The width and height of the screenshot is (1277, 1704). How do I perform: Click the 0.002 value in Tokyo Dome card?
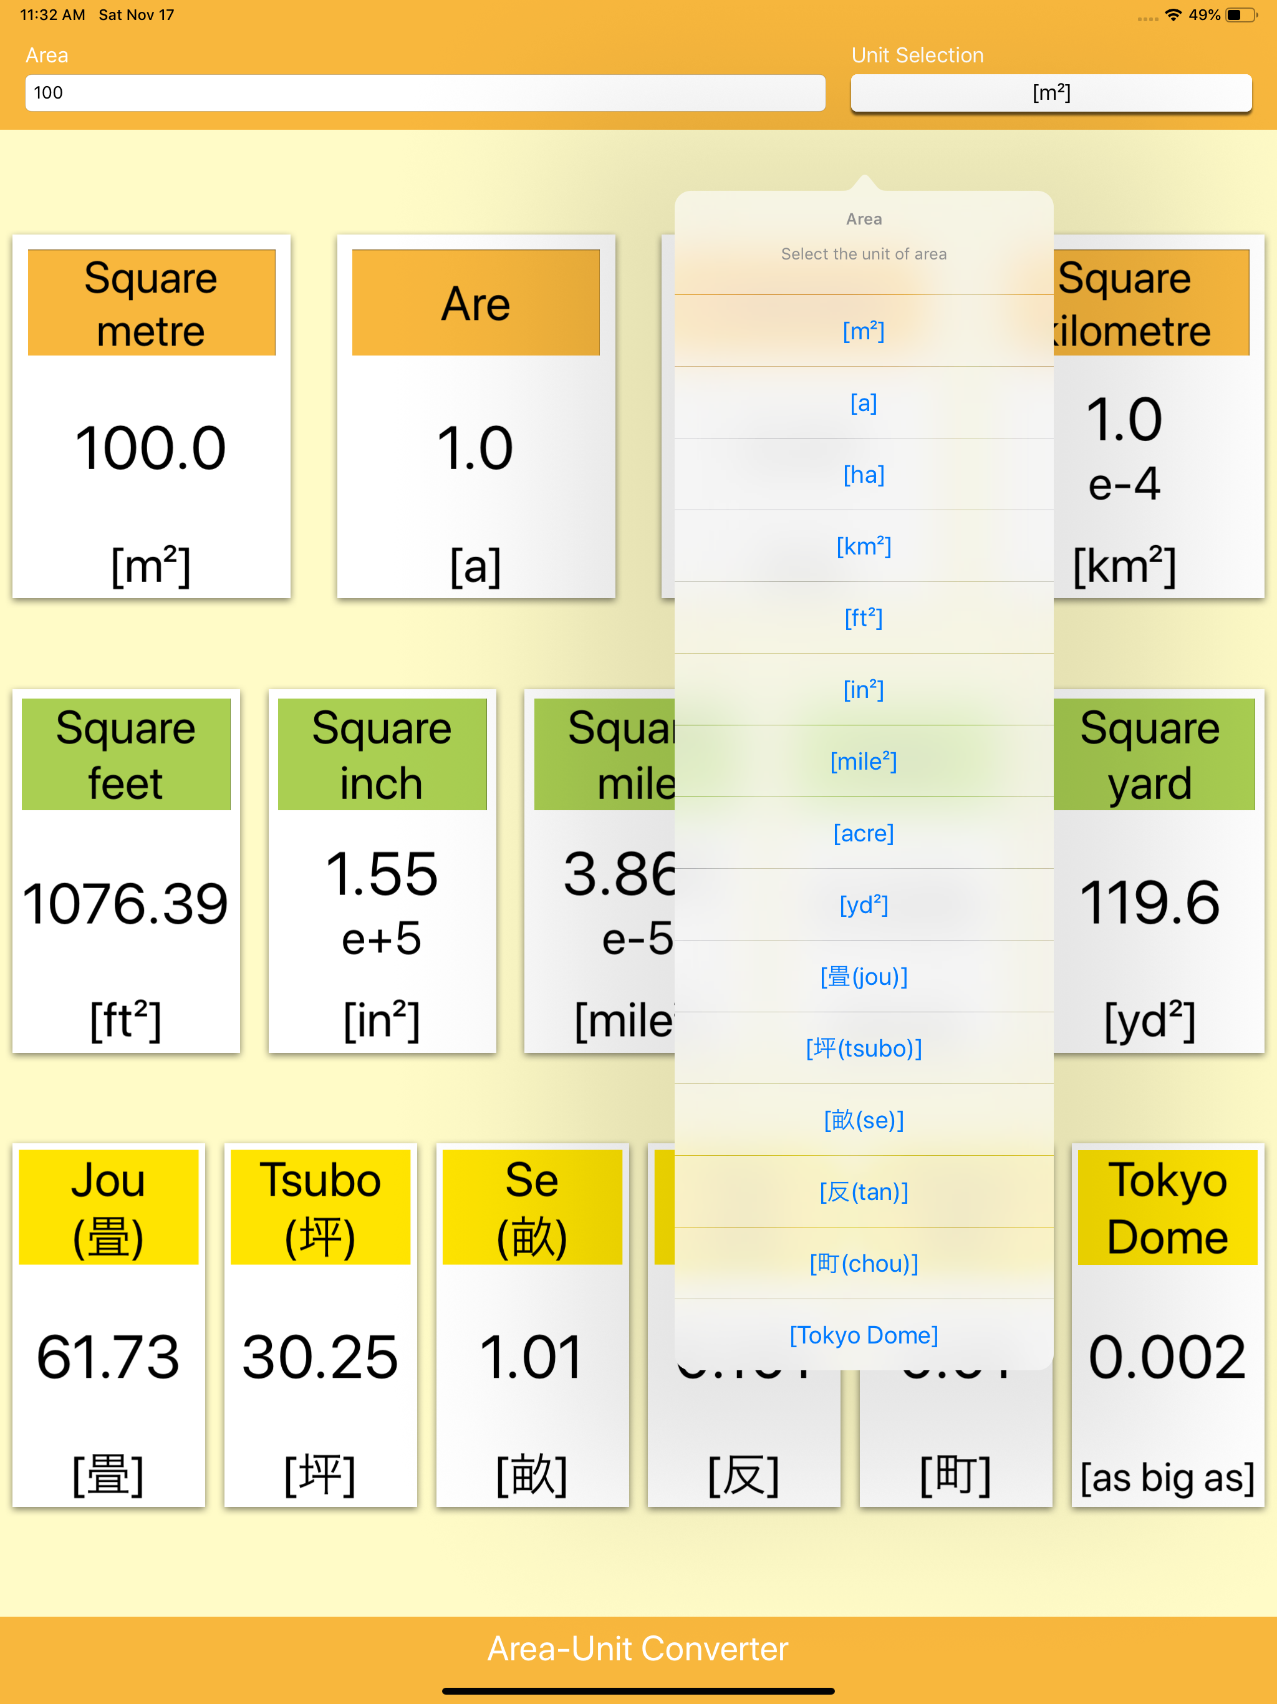pyautogui.click(x=1168, y=1357)
